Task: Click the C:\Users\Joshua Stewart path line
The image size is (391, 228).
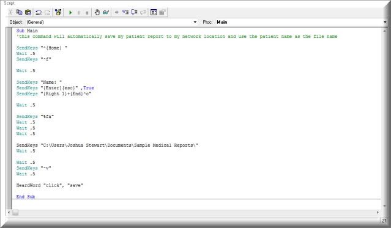Action: click(x=107, y=145)
